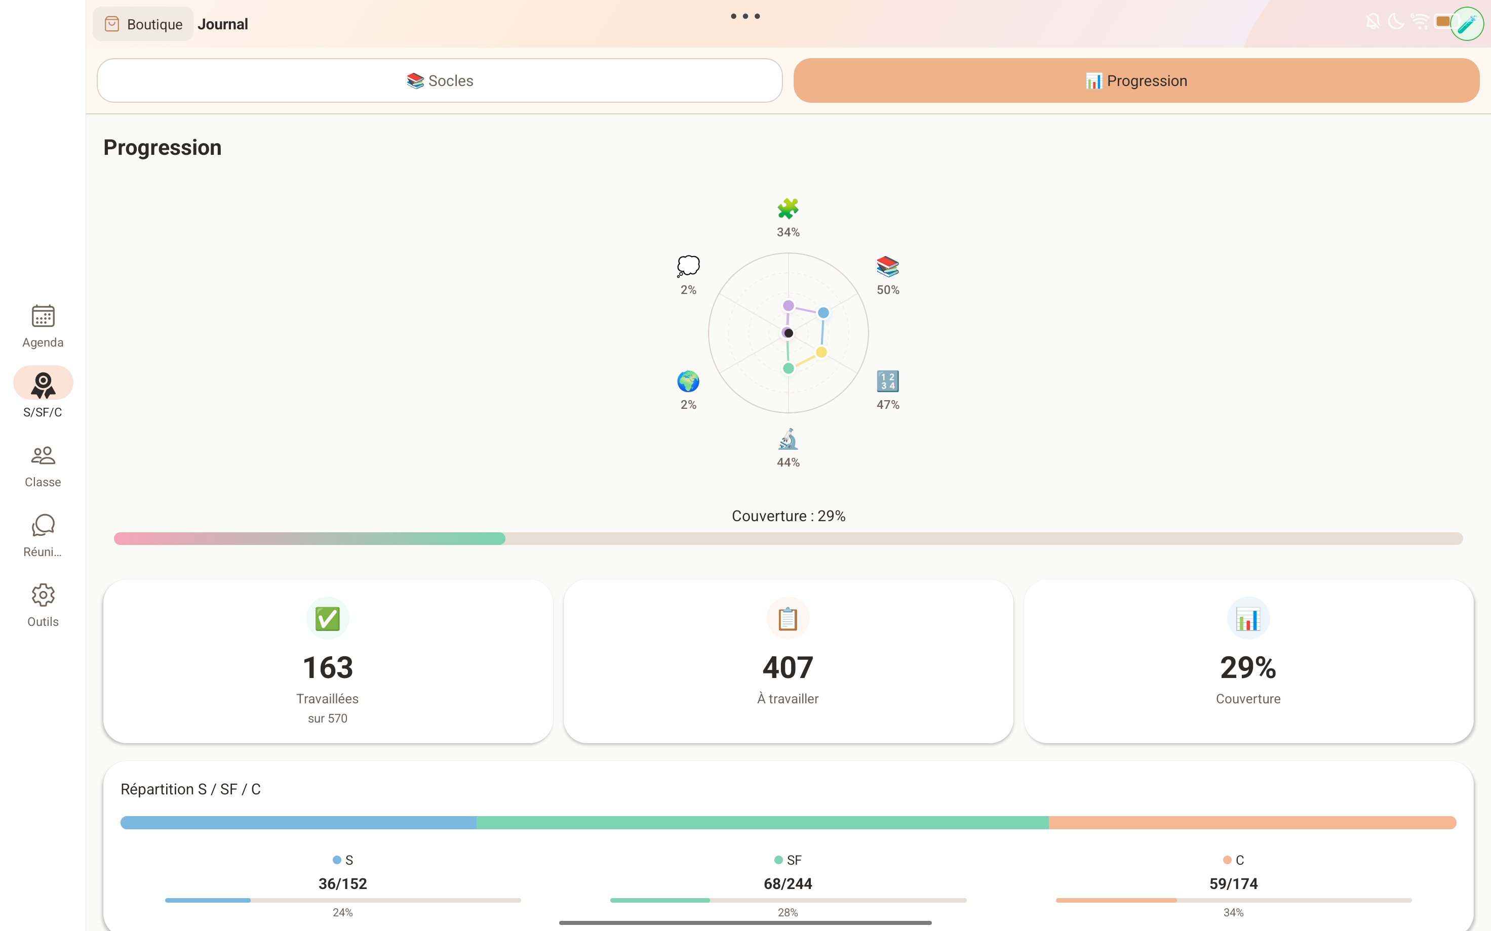Viewport: 1491px width, 931px height.
Task: Toggle the S series in the répartition legend
Action: 343,860
